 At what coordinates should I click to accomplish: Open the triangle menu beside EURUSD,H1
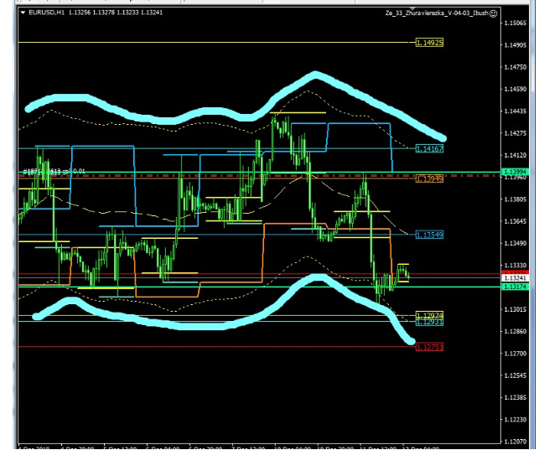click(x=23, y=13)
